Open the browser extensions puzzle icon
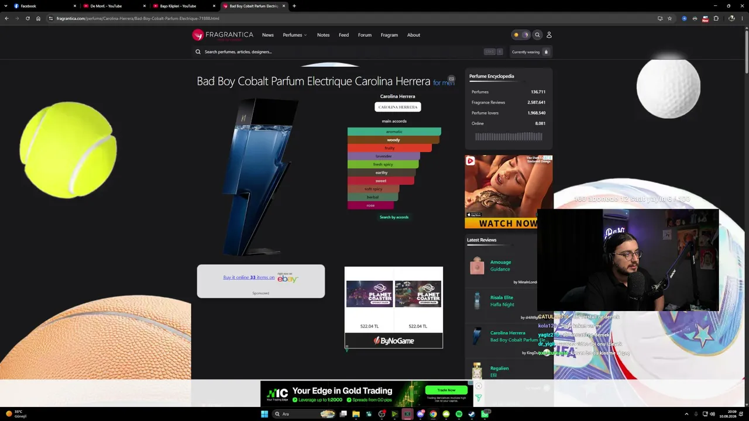The width and height of the screenshot is (749, 421). click(716, 18)
